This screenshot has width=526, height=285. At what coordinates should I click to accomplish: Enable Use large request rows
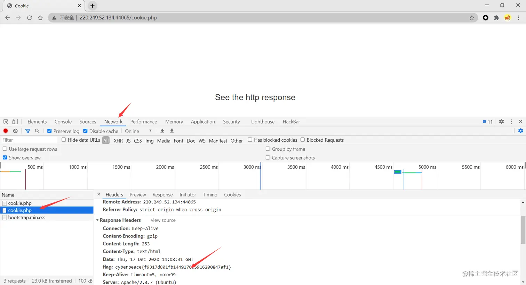[x=5, y=149]
